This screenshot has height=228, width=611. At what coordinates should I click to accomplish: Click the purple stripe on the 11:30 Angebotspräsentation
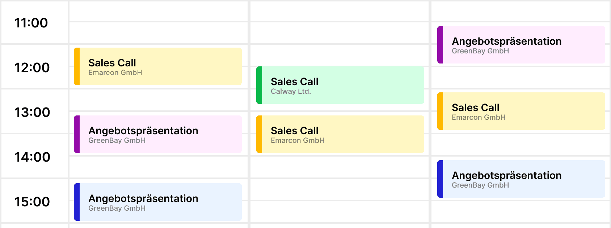point(440,45)
